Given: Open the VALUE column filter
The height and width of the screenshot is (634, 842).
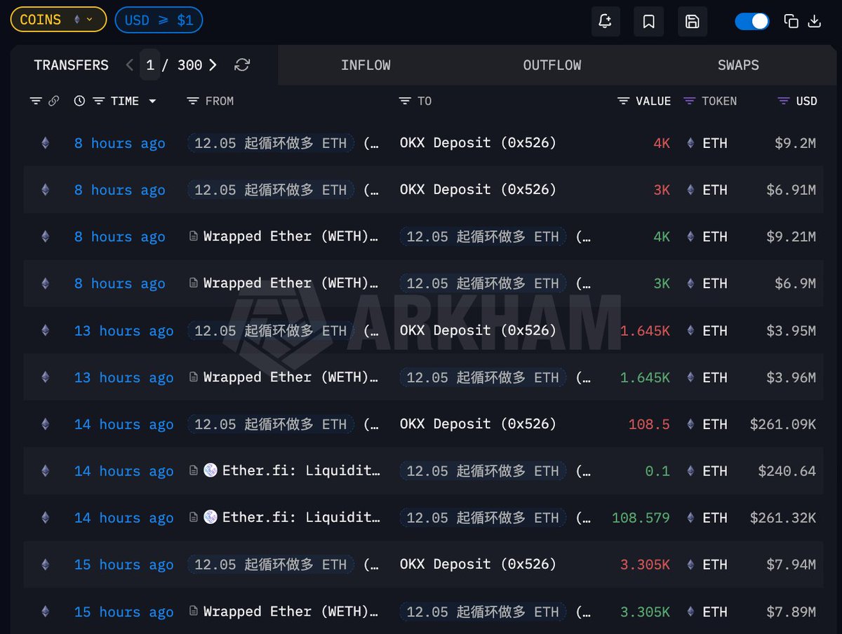Looking at the screenshot, I should pyautogui.click(x=623, y=101).
